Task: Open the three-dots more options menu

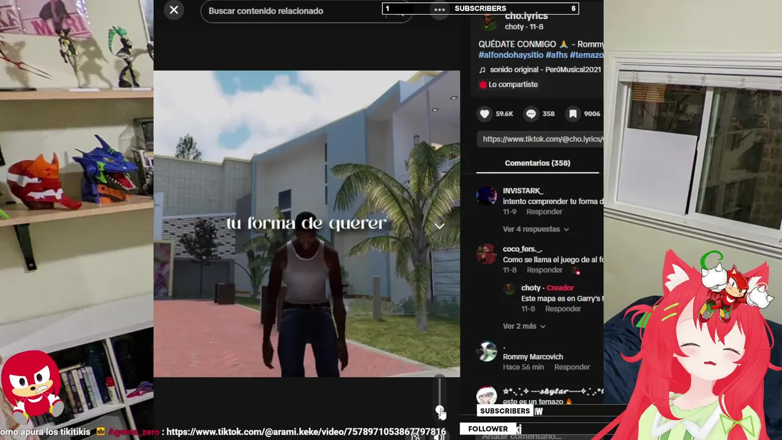Action: click(439, 9)
